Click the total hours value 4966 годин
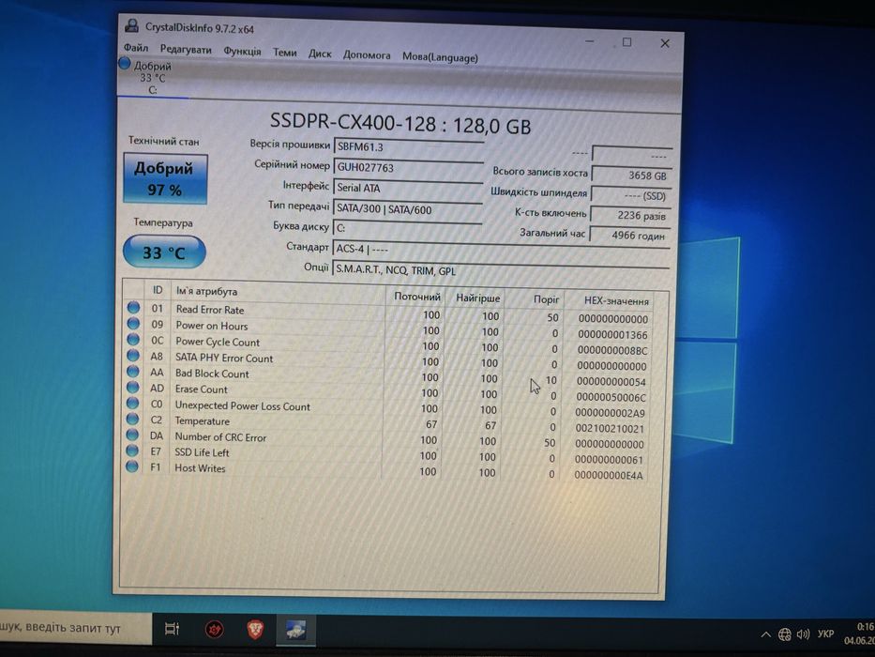 coord(629,236)
